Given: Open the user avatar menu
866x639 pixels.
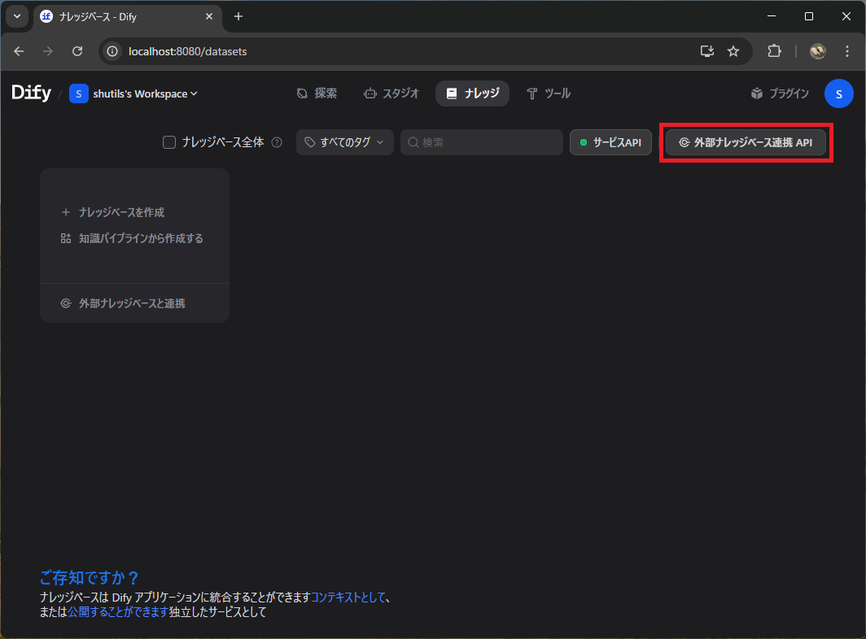Looking at the screenshot, I should (838, 93).
